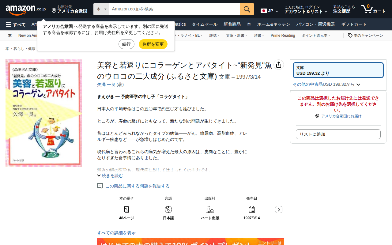The image size is (392, 245).
Task: Click the 10% point promotion banner
Action: point(190,242)
